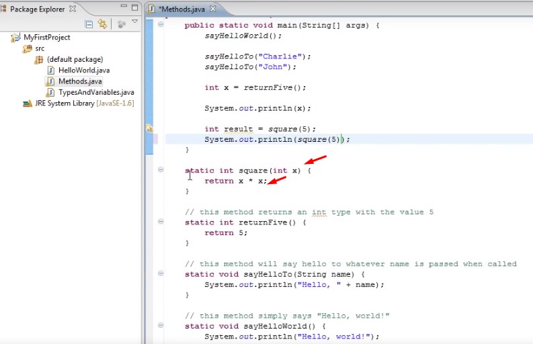Viewport: 533px width, 344px height.
Task: Select MyFirstProject in the project tree
Action: (x=46, y=38)
